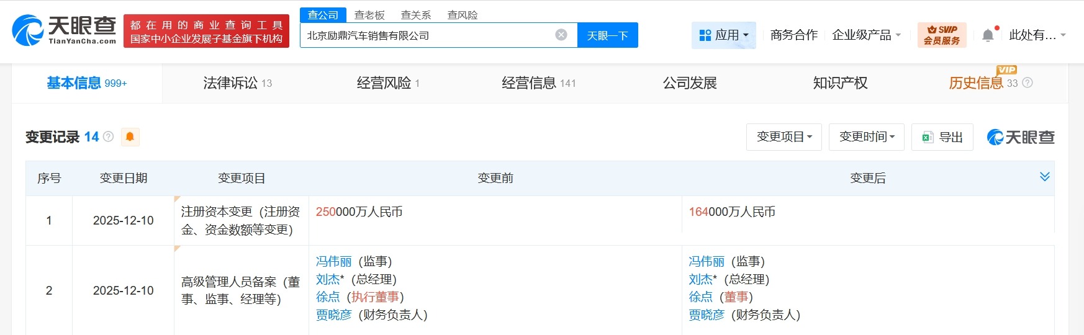The width and height of the screenshot is (1084, 335).
Task: Switch to 基本信息 tab
Action: pyautogui.click(x=87, y=83)
